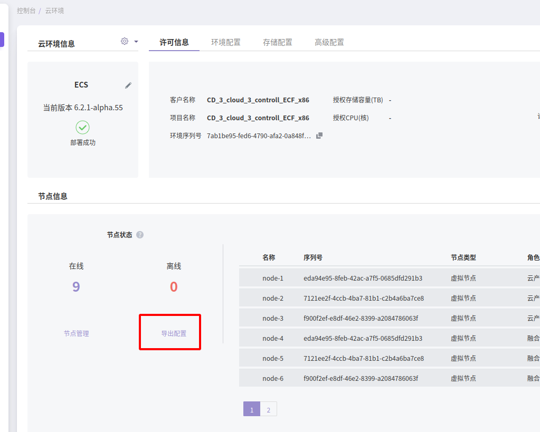Open the 环境配置 tab

(x=226, y=42)
